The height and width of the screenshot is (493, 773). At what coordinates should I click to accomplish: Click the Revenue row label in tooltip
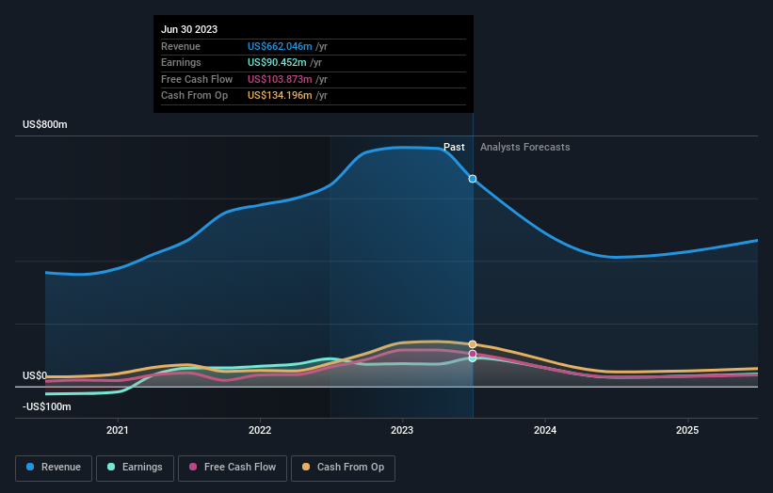click(x=181, y=46)
